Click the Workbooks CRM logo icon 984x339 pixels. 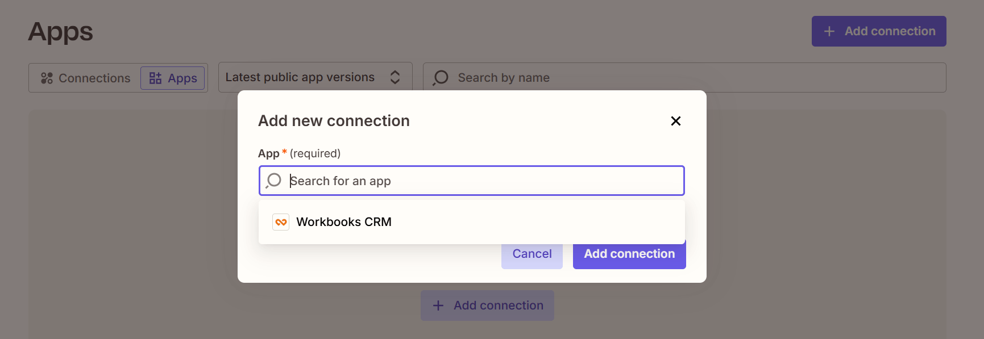coord(281,222)
